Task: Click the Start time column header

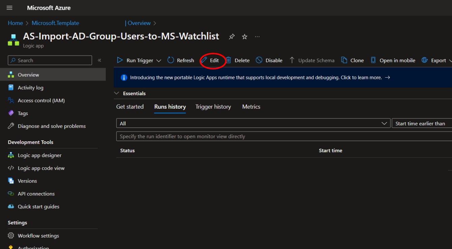Action: click(330, 150)
